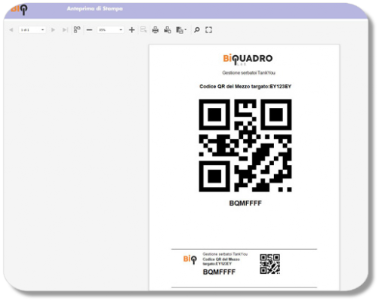Click the Anteprima di Stampa title
The height and width of the screenshot is (304, 382).
95,8
